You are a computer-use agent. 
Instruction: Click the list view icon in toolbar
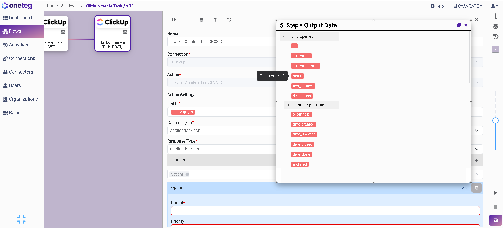[x=188, y=20]
